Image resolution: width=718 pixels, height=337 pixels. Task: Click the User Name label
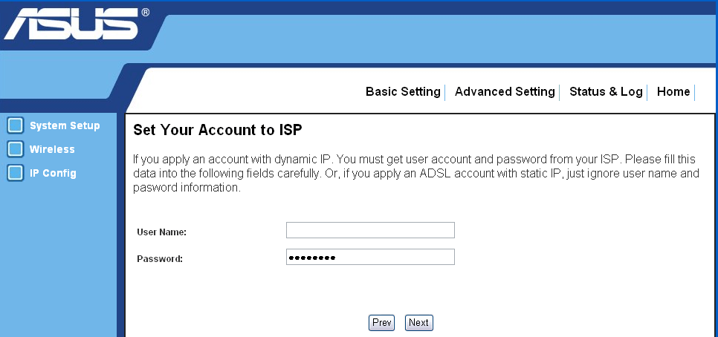[x=161, y=232]
